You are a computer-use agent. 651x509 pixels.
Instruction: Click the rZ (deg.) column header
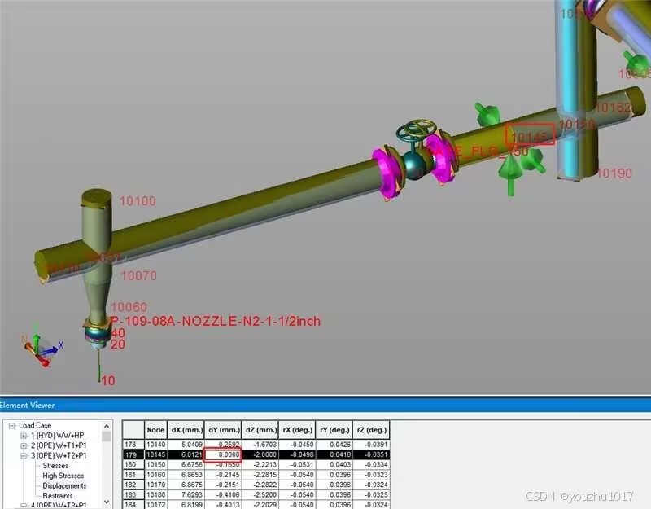click(371, 430)
